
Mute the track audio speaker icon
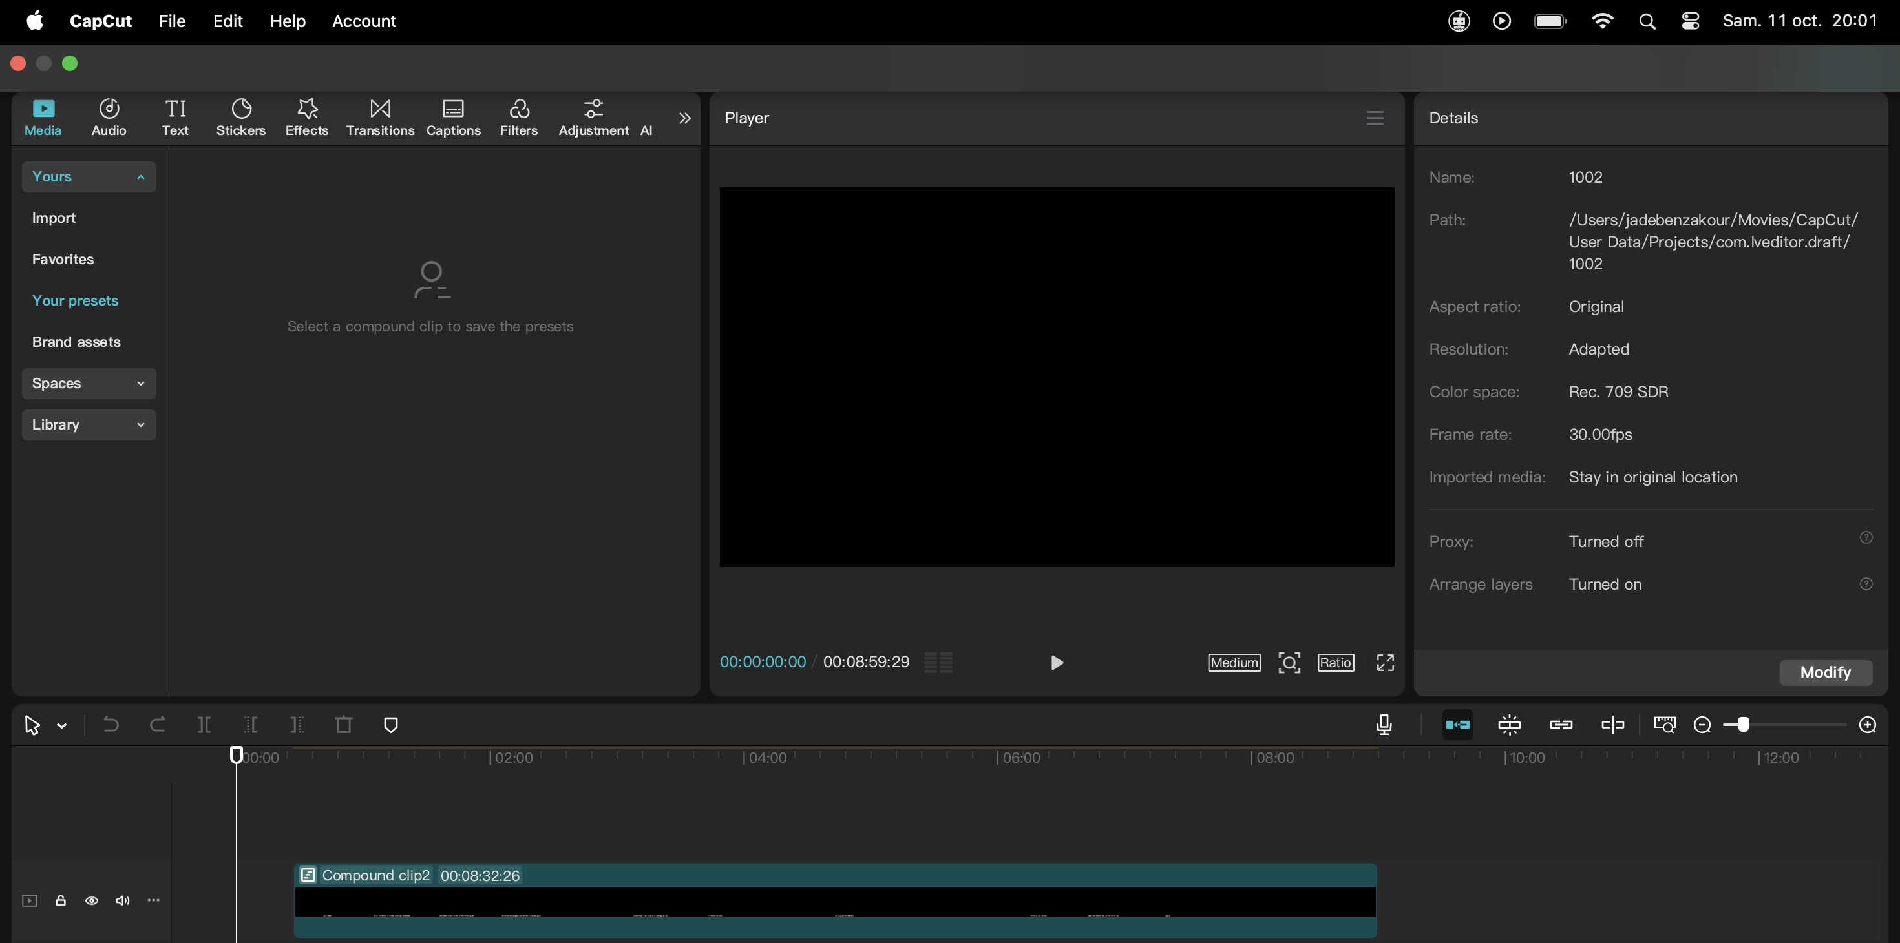[x=122, y=900]
